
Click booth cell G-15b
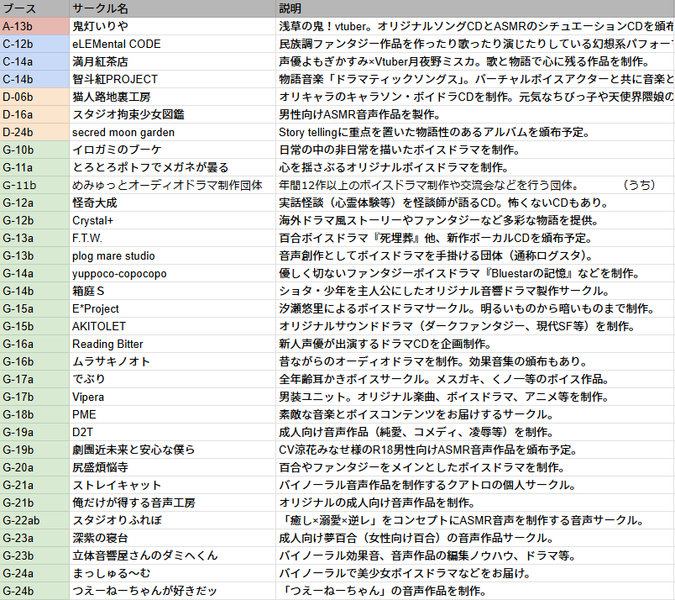pyautogui.click(x=34, y=327)
